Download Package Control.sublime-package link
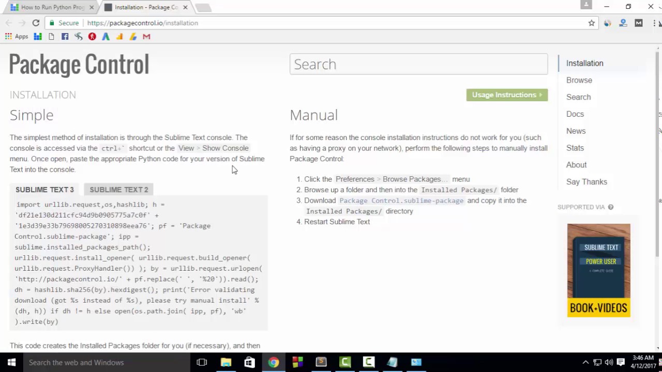Screen dimensions: 662x372 tap(401, 200)
